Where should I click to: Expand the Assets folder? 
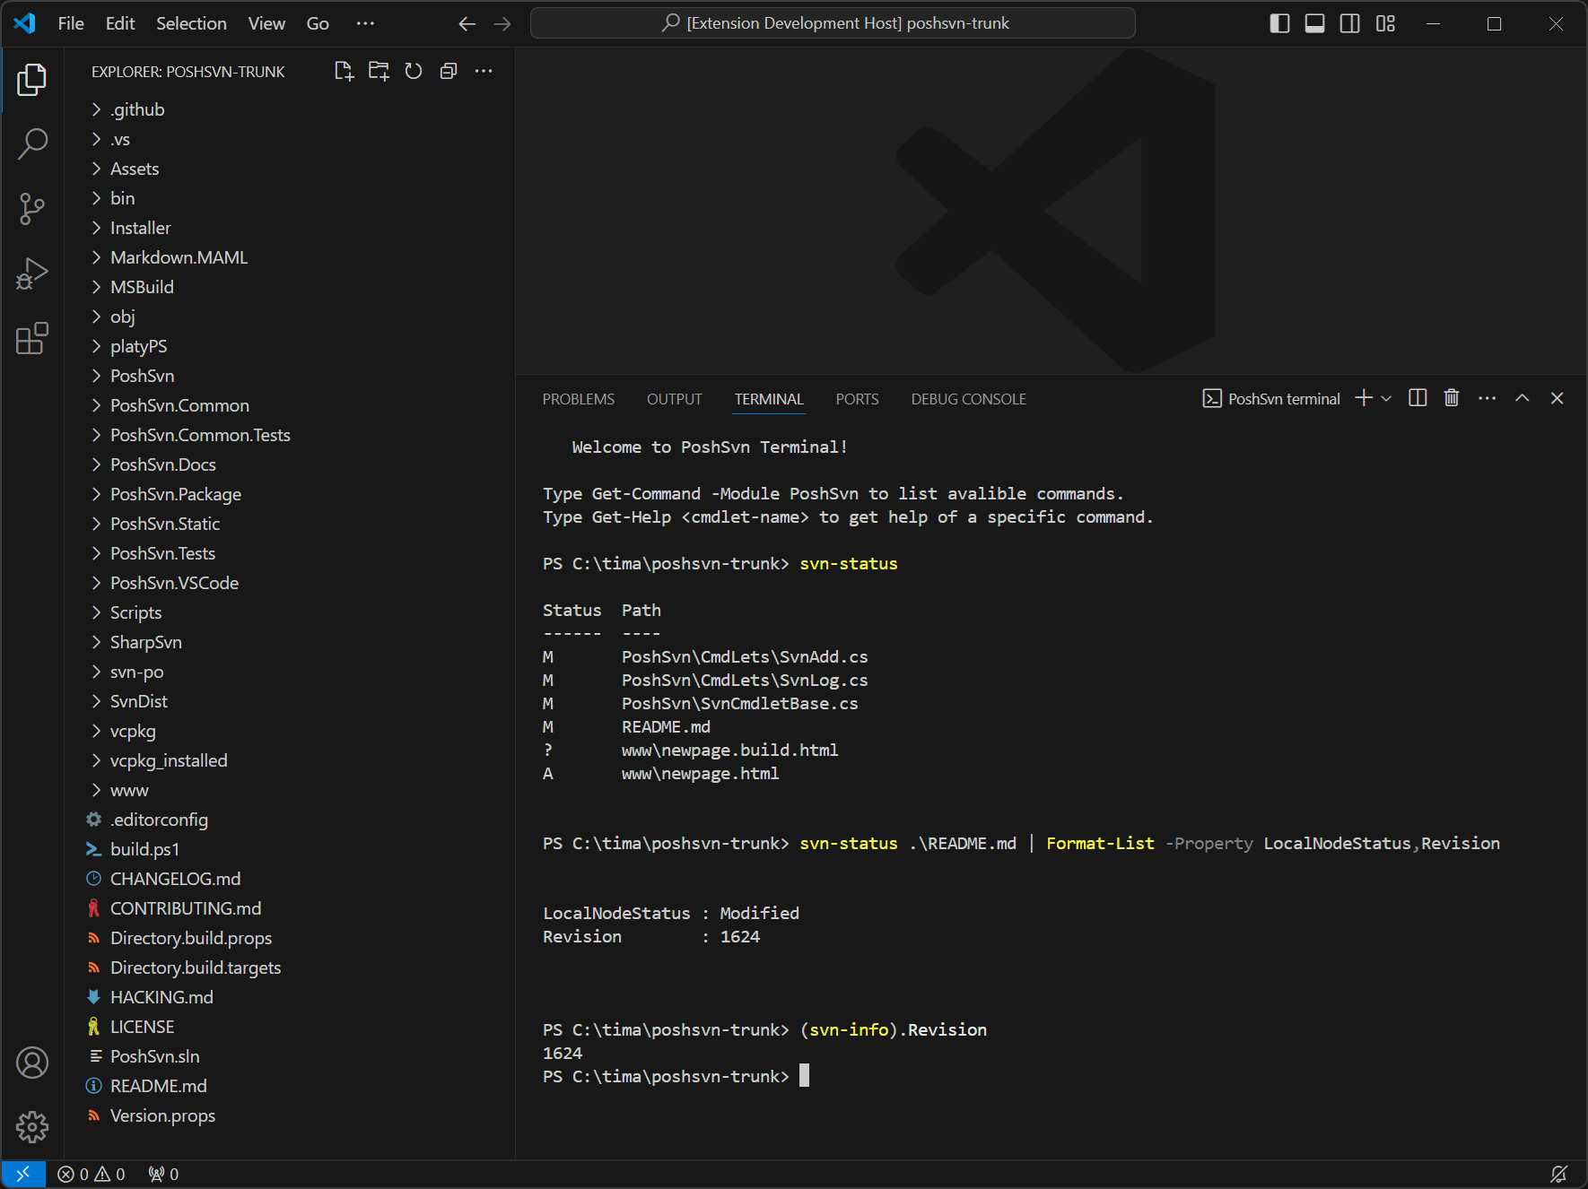click(290, 169)
